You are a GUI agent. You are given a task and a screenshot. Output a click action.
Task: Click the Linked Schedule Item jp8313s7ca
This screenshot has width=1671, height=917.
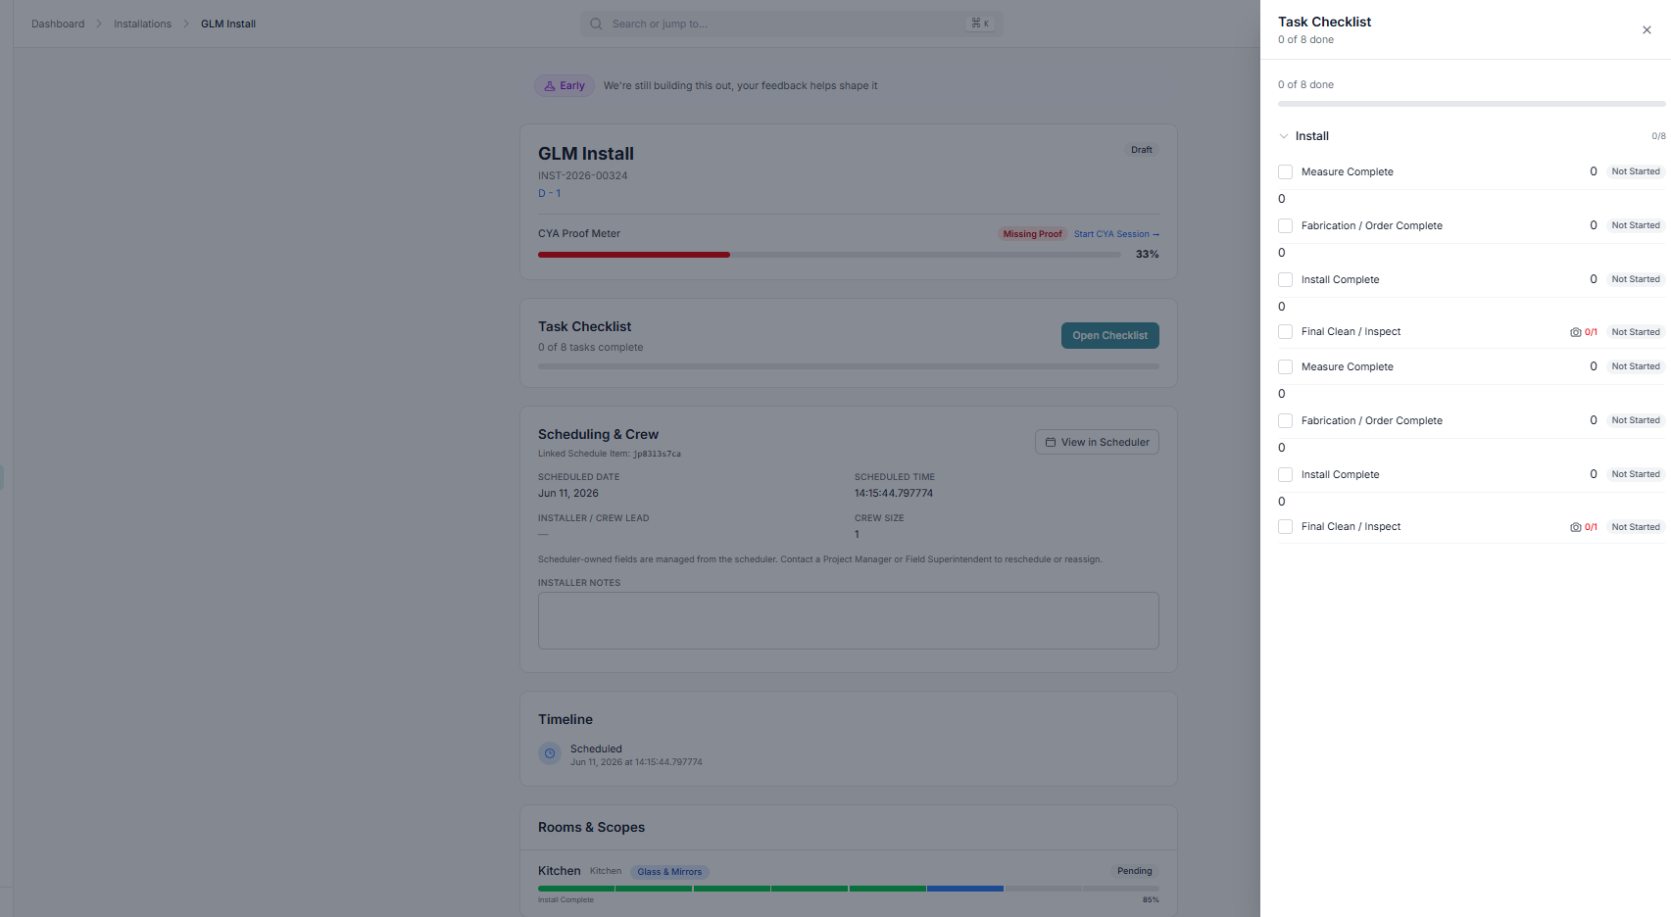610,455
